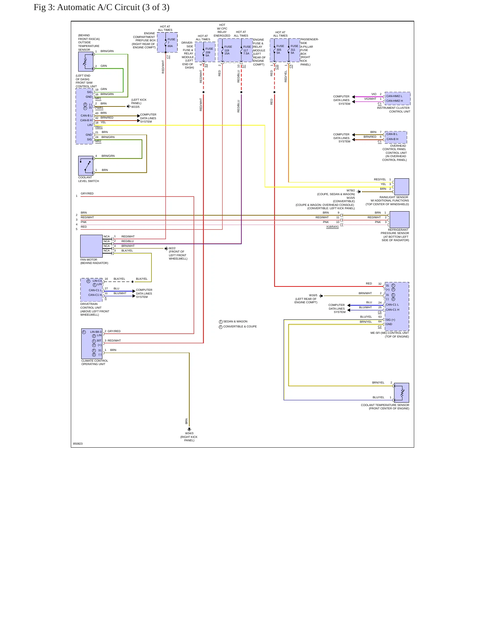The image size is (485, 628).
Task: Click the 'BRN/YEL' pin 64 wire label
Action: pyautogui.click(x=366, y=322)
